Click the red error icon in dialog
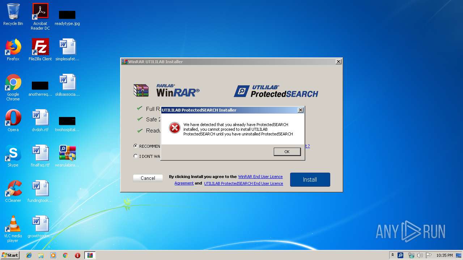Screen dimensions: 463x260 (175, 128)
